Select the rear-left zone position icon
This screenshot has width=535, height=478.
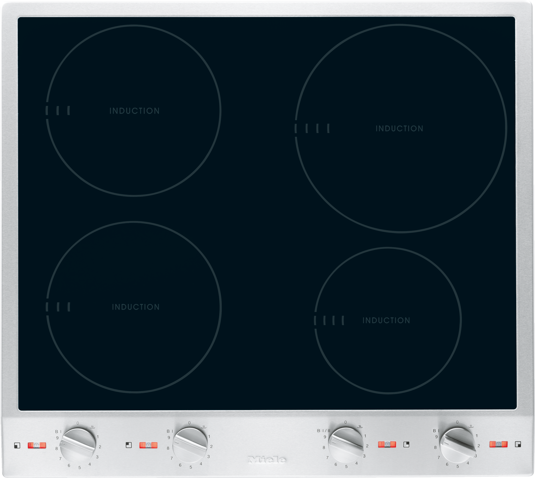coord(128,445)
